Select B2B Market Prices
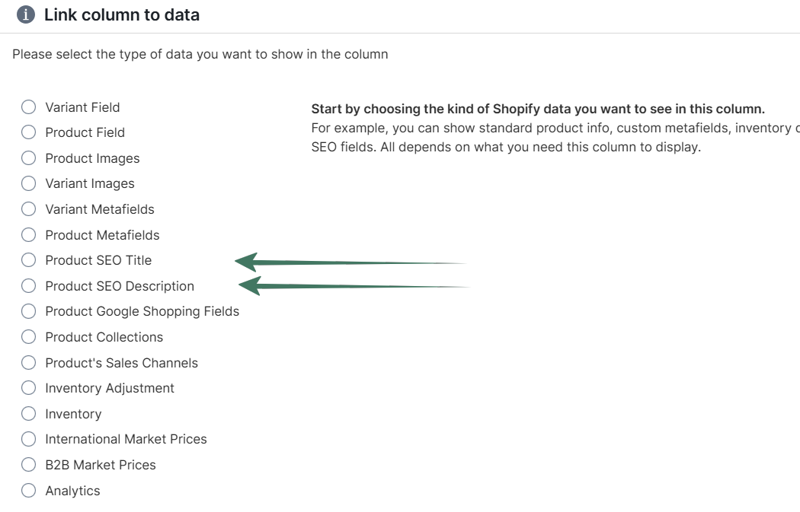 pyautogui.click(x=28, y=464)
